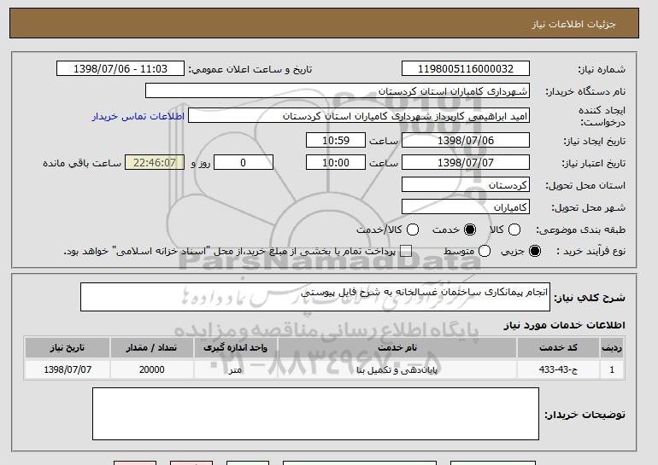Click the remaining days field showing 0

click(x=244, y=162)
